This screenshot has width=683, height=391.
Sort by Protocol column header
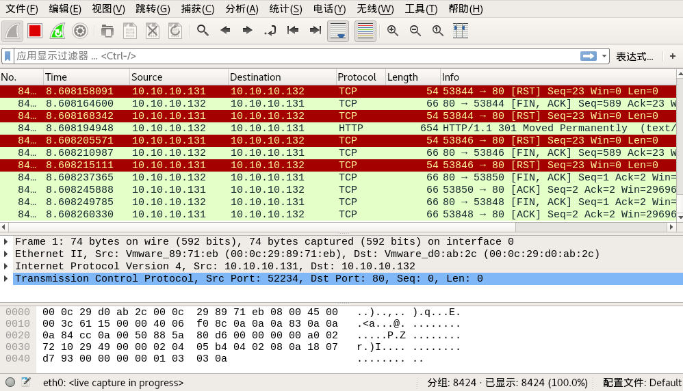pos(361,77)
